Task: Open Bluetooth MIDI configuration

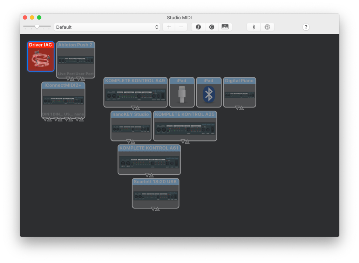Action: (253, 27)
